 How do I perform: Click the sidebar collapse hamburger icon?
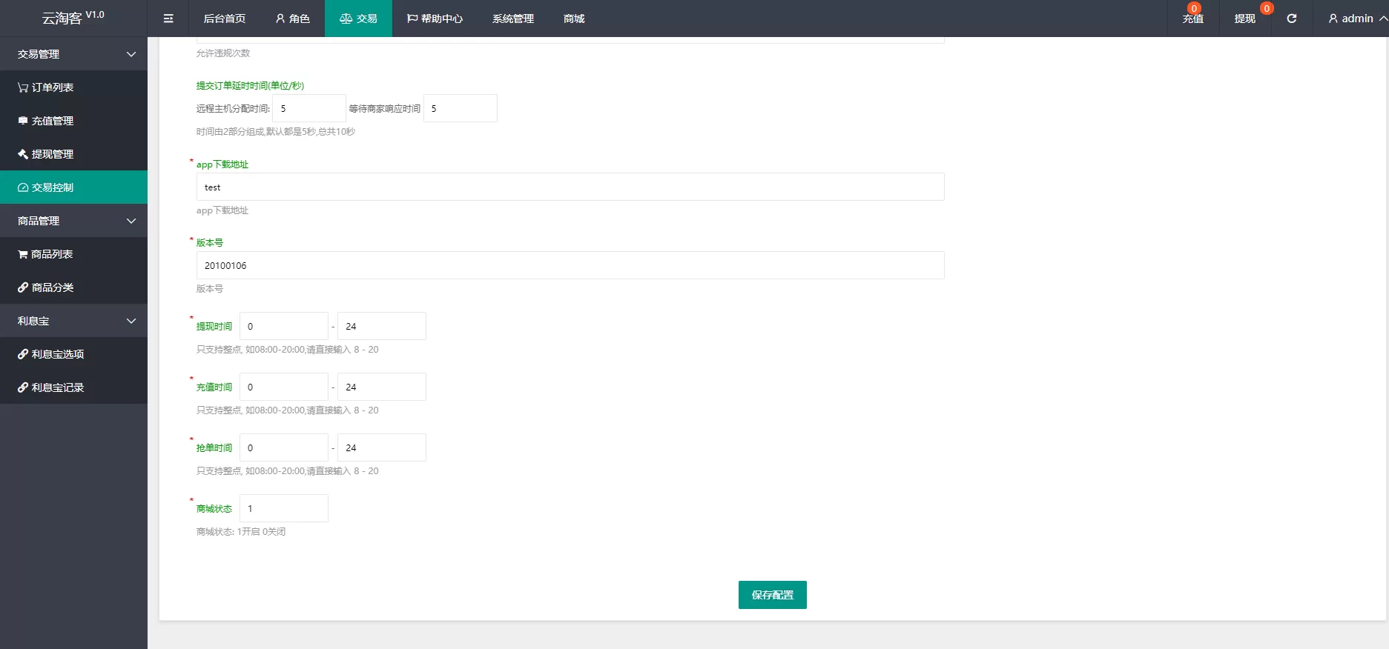coord(168,19)
